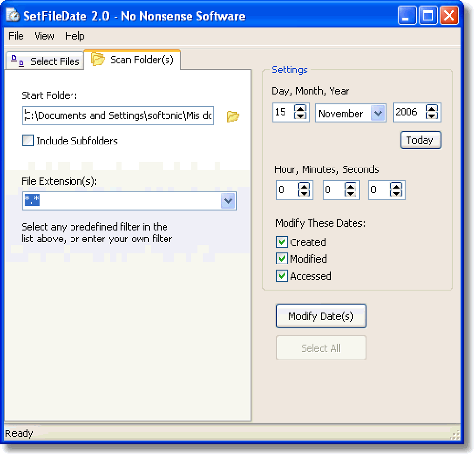This screenshot has height=455, width=475.
Task: Decrease the minutes value with down arrow
Action: [351, 193]
